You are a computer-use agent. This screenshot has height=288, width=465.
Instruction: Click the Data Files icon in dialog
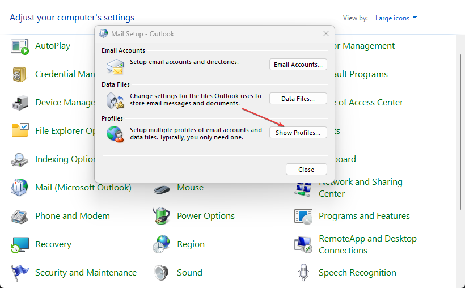click(x=115, y=100)
